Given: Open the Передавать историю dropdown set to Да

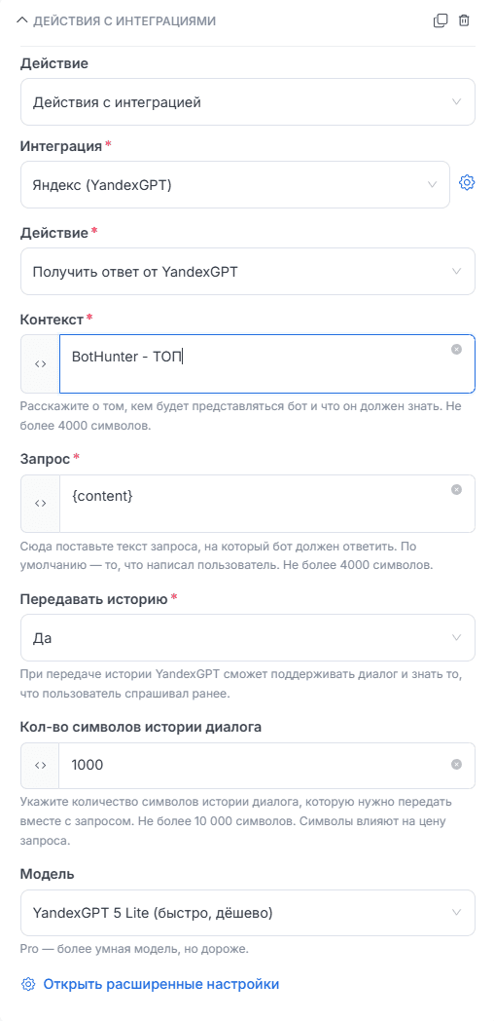Looking at the screenshot, I should click(248, 637).
